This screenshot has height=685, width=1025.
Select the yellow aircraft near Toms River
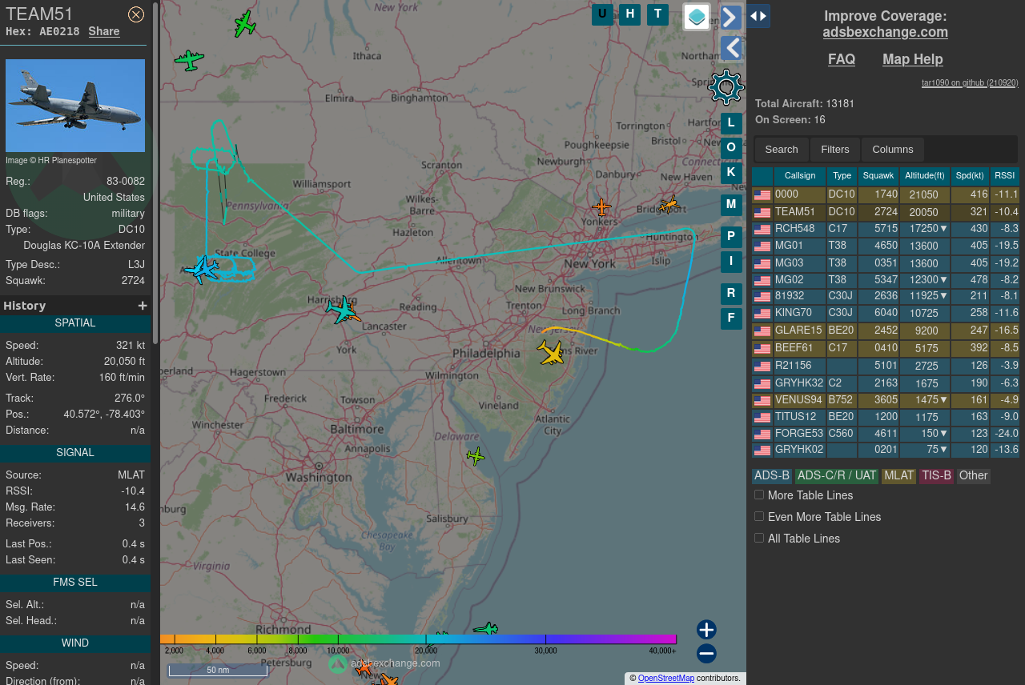point(551,352)
